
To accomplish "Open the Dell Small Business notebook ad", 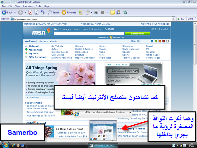I will pyautogui.click(x=134, y=74).
